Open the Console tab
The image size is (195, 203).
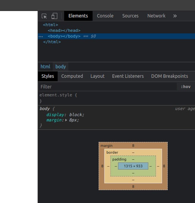(105, 16)
